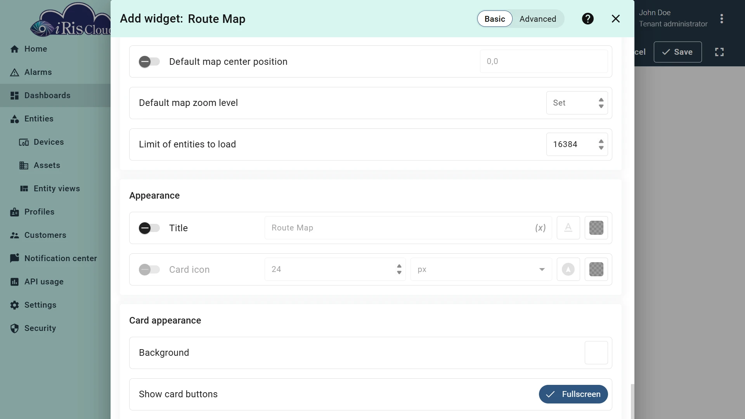Open the Card icon picker
The height and width of the screenshot is (419, 745).
click(x=568, y=269)
